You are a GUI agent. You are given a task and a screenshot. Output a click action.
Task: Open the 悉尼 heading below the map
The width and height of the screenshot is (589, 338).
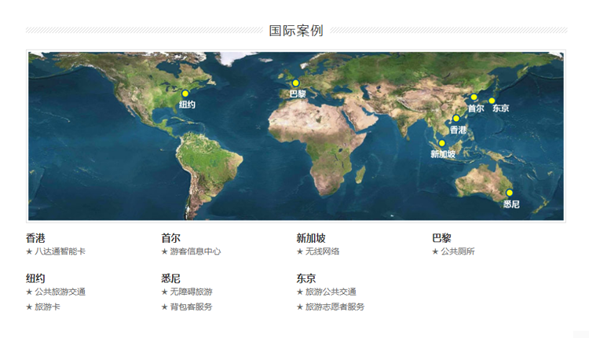(170, 278)
